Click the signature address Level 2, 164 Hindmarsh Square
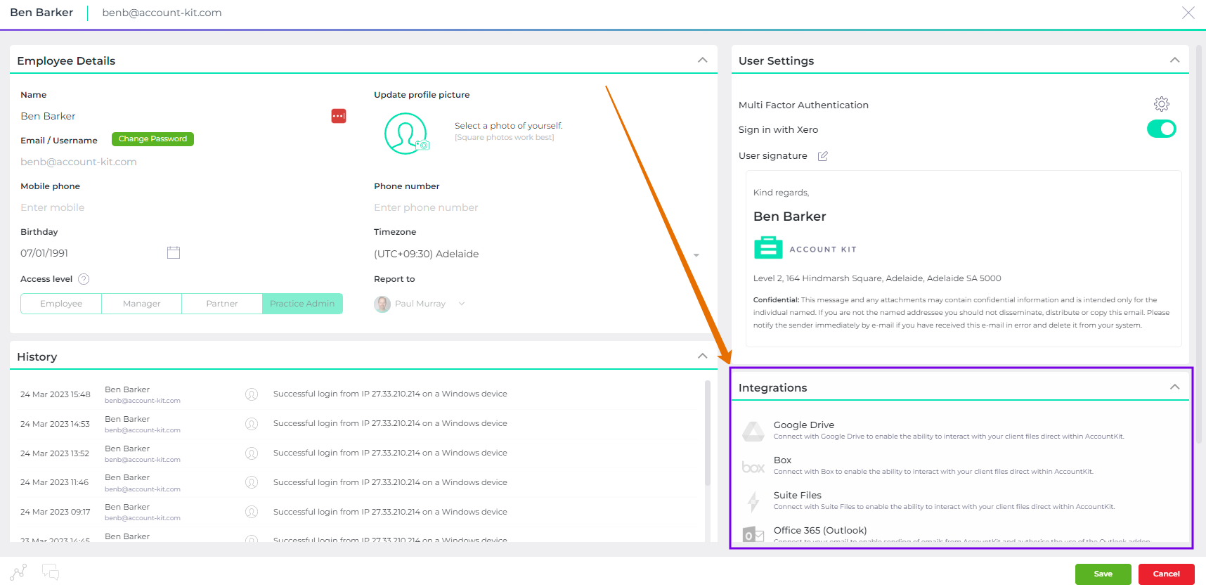The height and width of the screenshot is (587, 1206). (x=877, y=278)
